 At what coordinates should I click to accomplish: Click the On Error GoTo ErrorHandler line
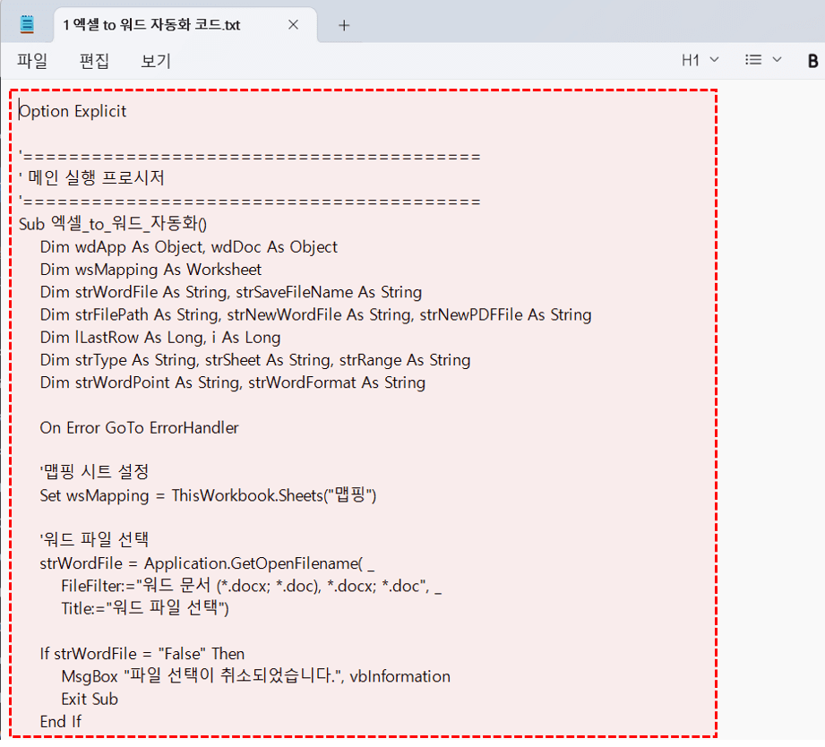coord(139,427)
